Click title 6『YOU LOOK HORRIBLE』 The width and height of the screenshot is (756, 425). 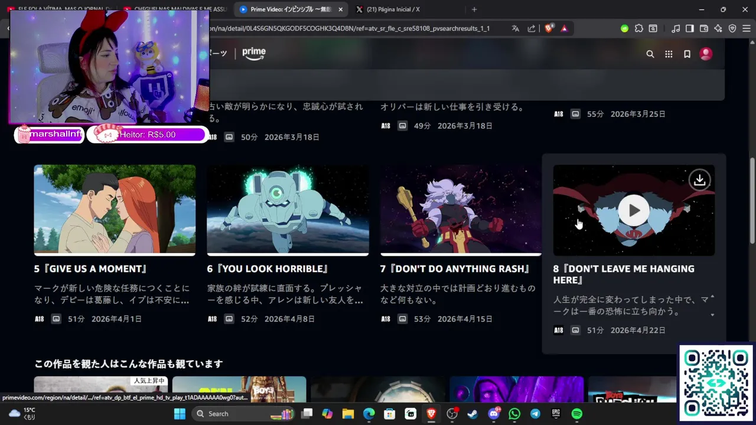point(268,269)
